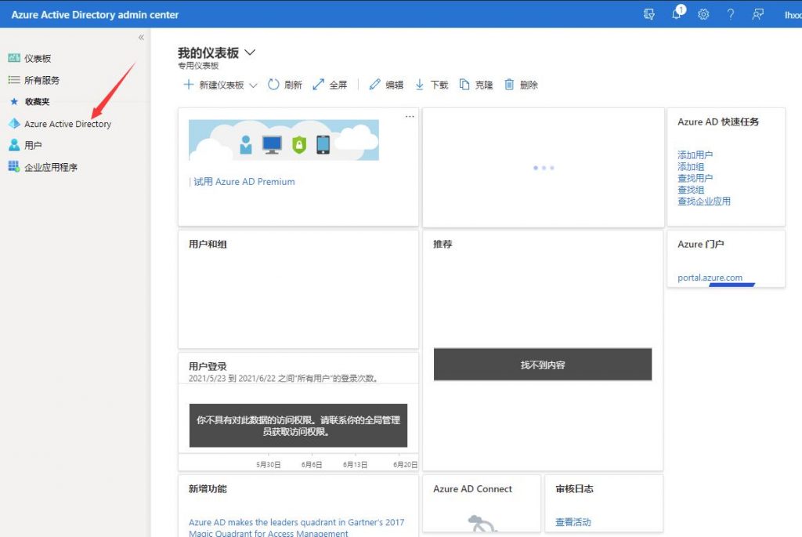Click the 审核日志 tile title

574,489
